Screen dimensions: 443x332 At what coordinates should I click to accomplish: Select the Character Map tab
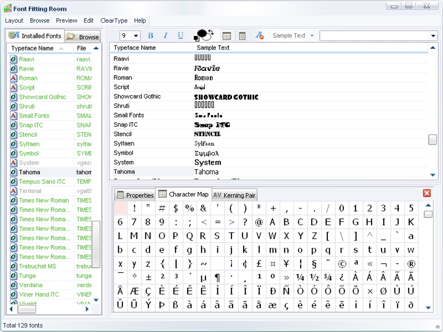pyautogui.click(x=184, y=194)
